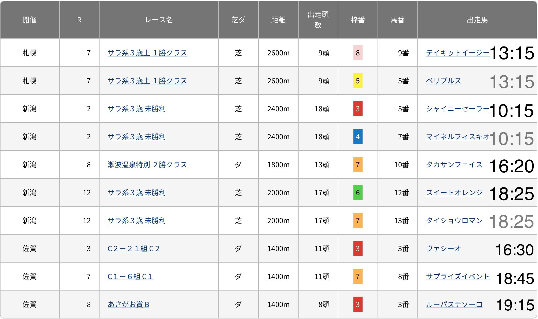
Task: Click blue frame number 4 badge
Action: (x=357, y=137)
